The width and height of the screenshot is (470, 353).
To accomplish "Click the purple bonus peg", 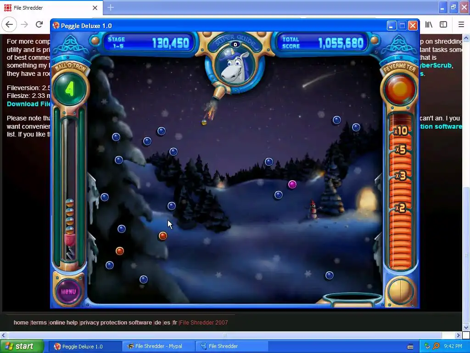I will 292,184.
